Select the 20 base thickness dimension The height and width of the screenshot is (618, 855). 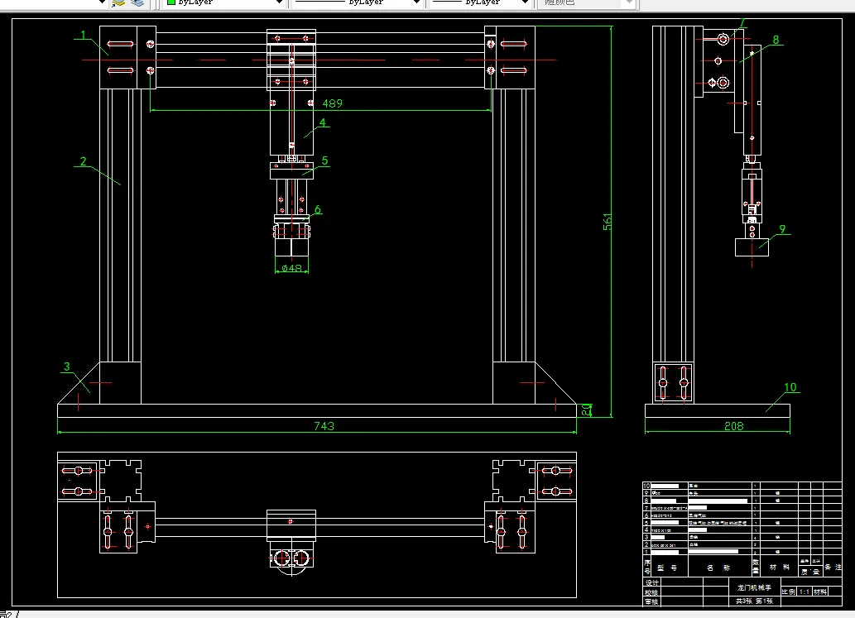click(x=586, y=410)
